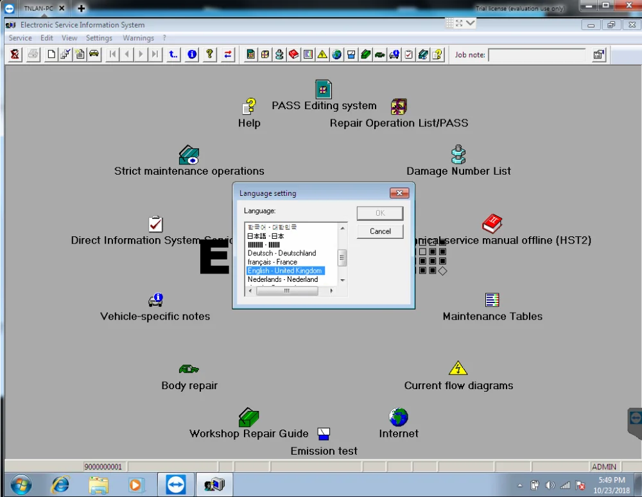Click the Repair Operation List toolbar icon
This screenshot has height=497, width=642.
(265, 55)
